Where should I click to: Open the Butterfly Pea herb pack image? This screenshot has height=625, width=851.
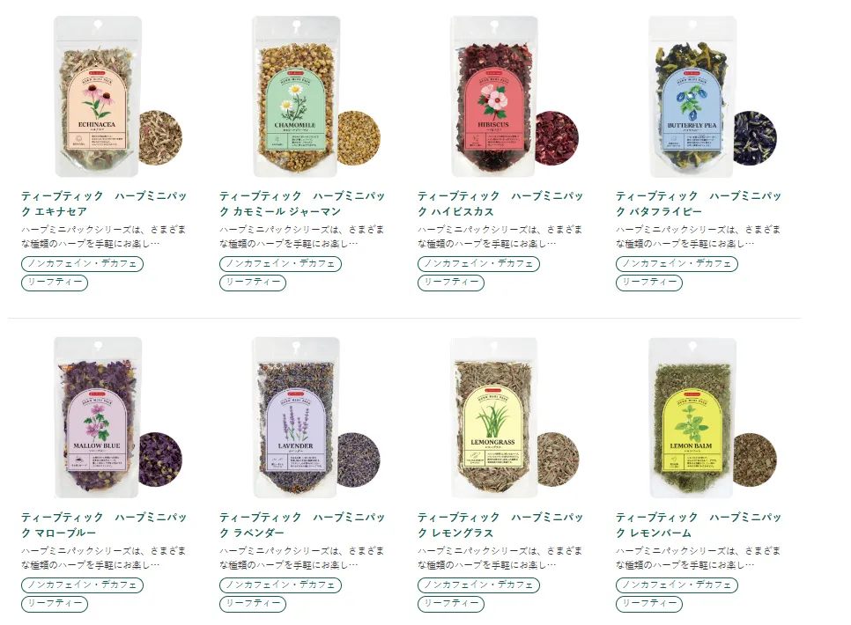[x=713, y=97]
